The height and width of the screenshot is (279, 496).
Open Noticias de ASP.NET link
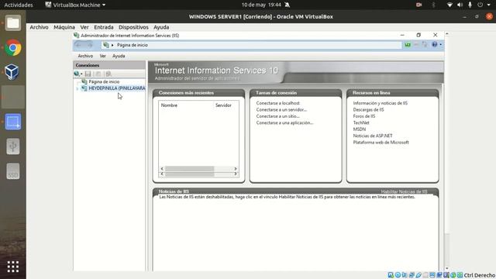[x=373, y=136]
